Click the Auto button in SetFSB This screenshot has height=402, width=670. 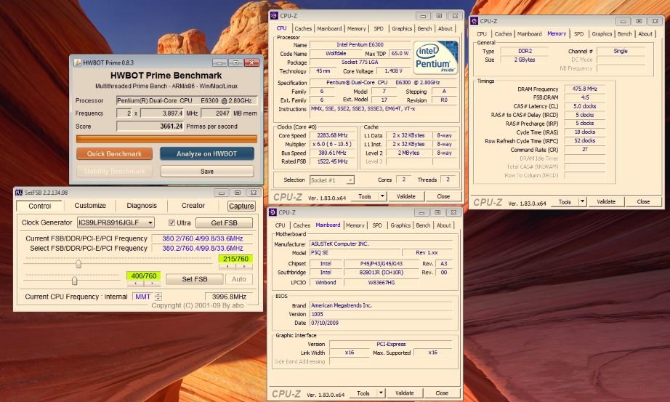coord(239,279)
